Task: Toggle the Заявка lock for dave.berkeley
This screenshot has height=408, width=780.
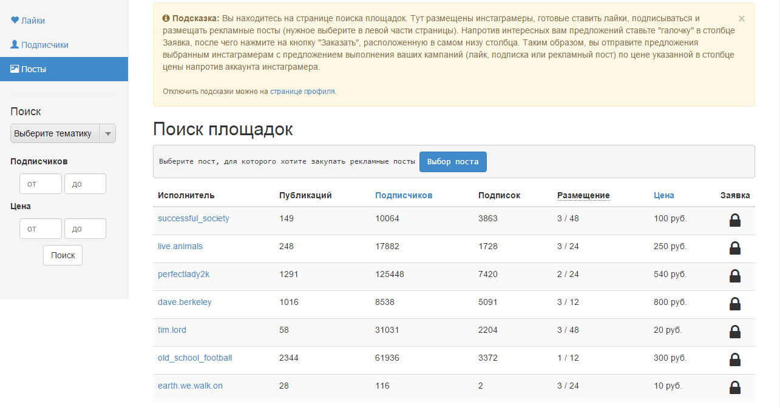Action: coord(735,304)
